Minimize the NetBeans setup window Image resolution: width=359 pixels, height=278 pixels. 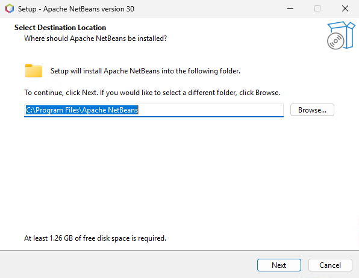click(290, 8)
